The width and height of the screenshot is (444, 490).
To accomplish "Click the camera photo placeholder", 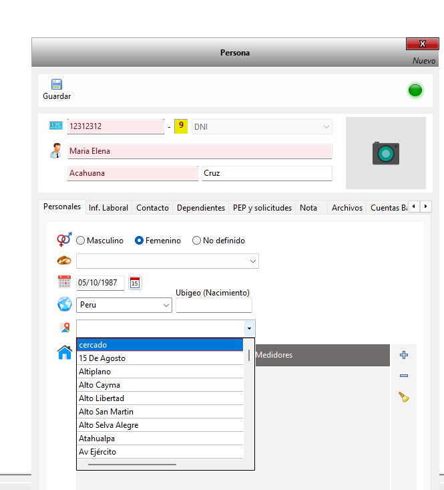I will tap(385, 153).
